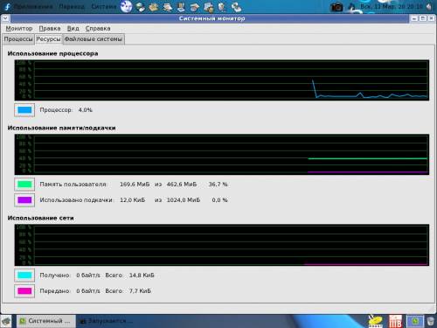
Task: Open the Монитор menu
Action: click(19, 29)
